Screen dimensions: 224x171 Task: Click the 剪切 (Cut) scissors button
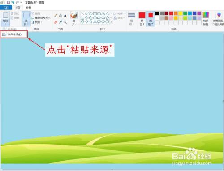(15, 13)
